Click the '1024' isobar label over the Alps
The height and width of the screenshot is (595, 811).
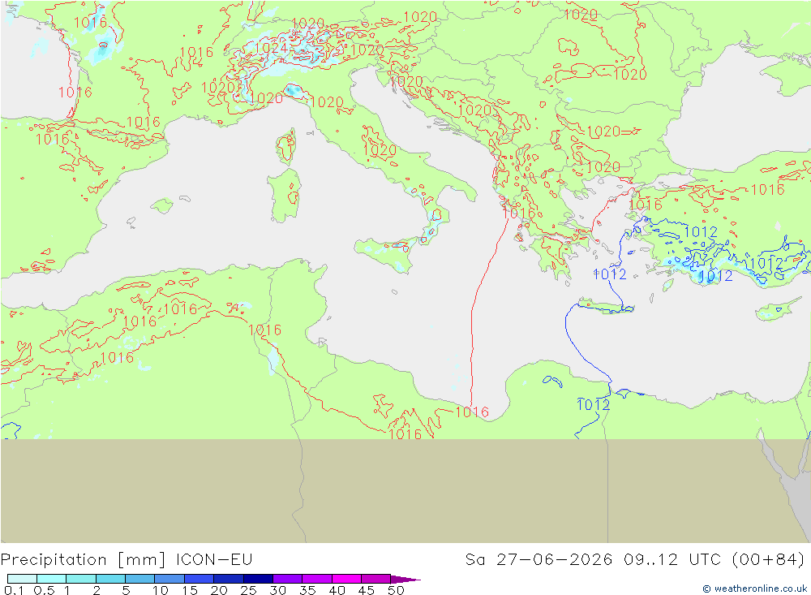(271, 49)
